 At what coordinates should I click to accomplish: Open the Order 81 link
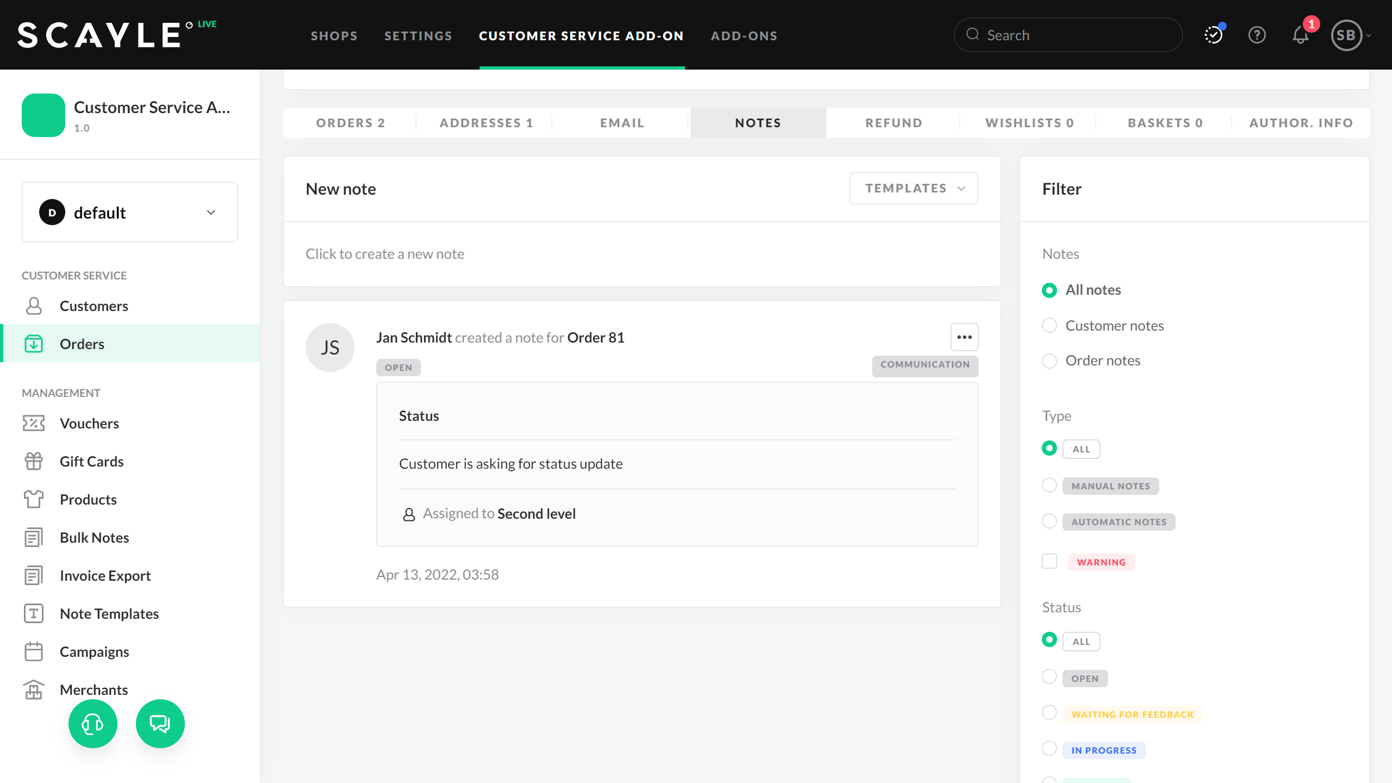pyautogui.click(x=595, y=338)
